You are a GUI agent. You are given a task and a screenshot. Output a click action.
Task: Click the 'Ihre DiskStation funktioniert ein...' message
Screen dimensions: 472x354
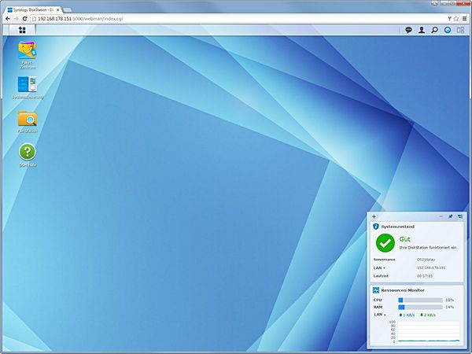click(430, 248)
